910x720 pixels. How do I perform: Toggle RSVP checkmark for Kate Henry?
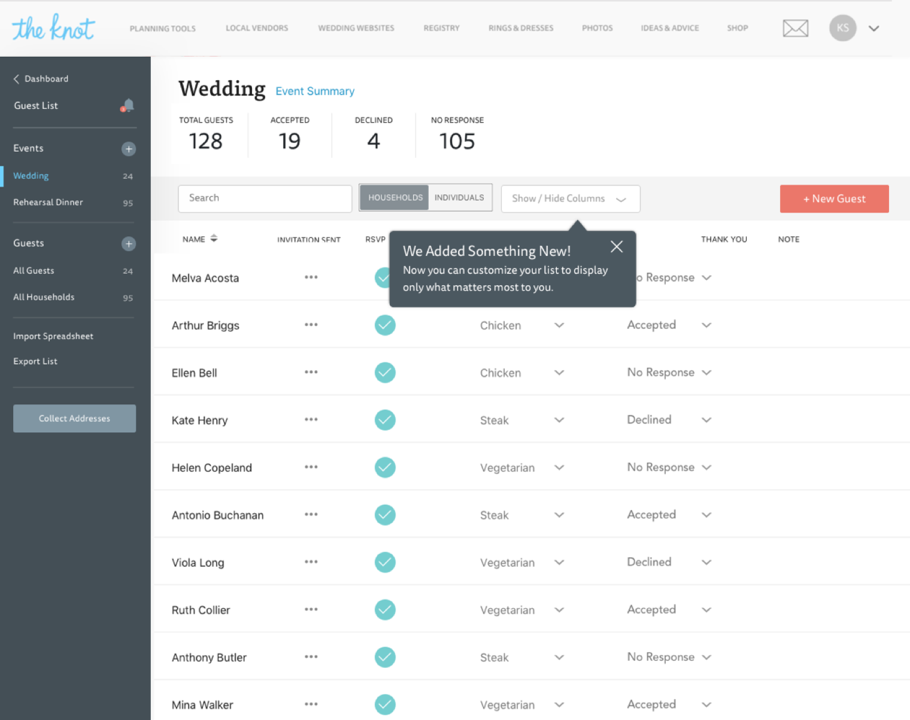pos(385,420)
